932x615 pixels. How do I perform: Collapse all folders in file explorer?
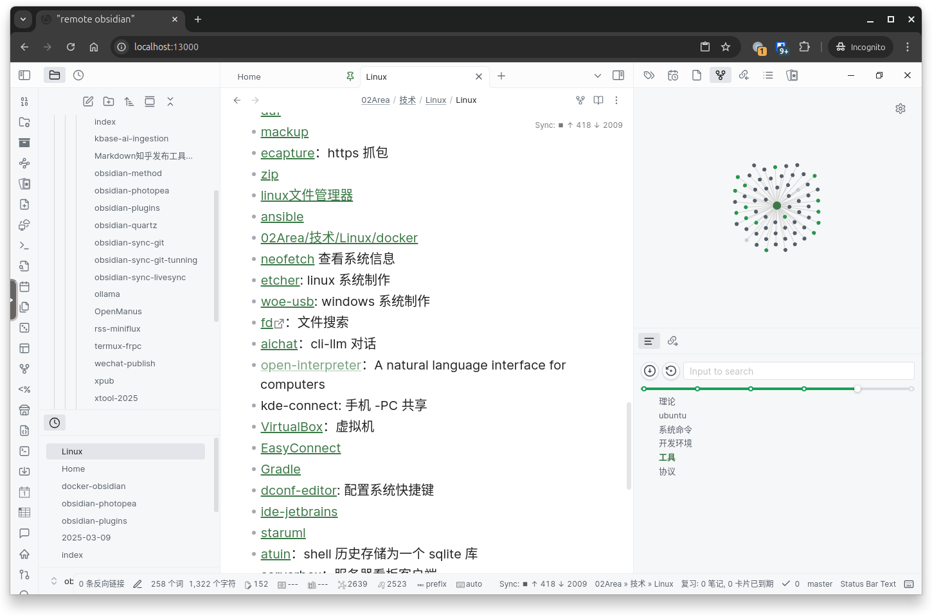[170, 102]
